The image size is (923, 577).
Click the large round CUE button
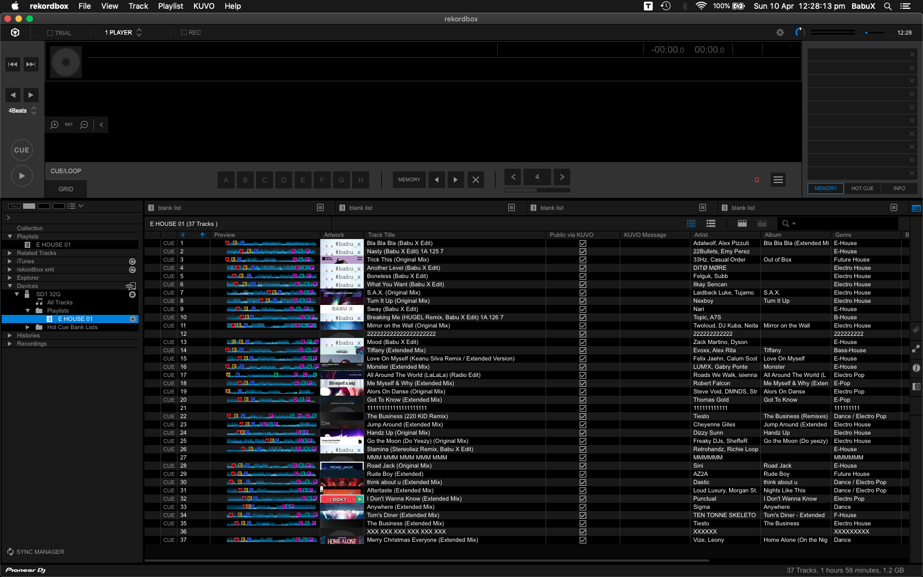tap(21, 150)
